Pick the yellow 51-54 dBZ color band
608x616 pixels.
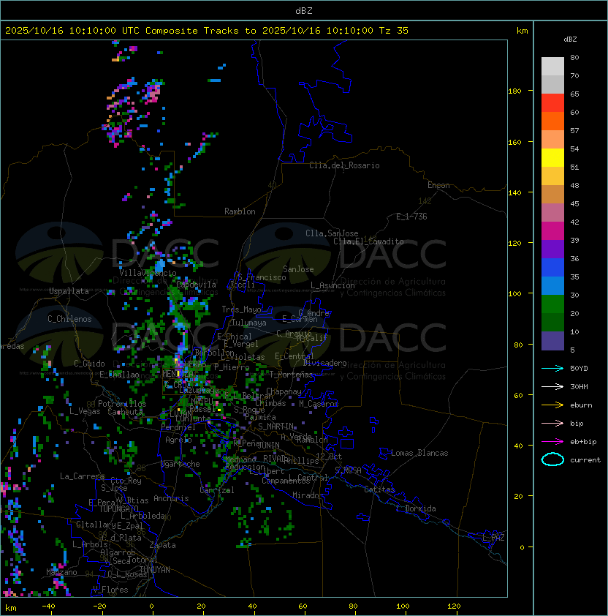pyautogui.click(x=552, y=158)
